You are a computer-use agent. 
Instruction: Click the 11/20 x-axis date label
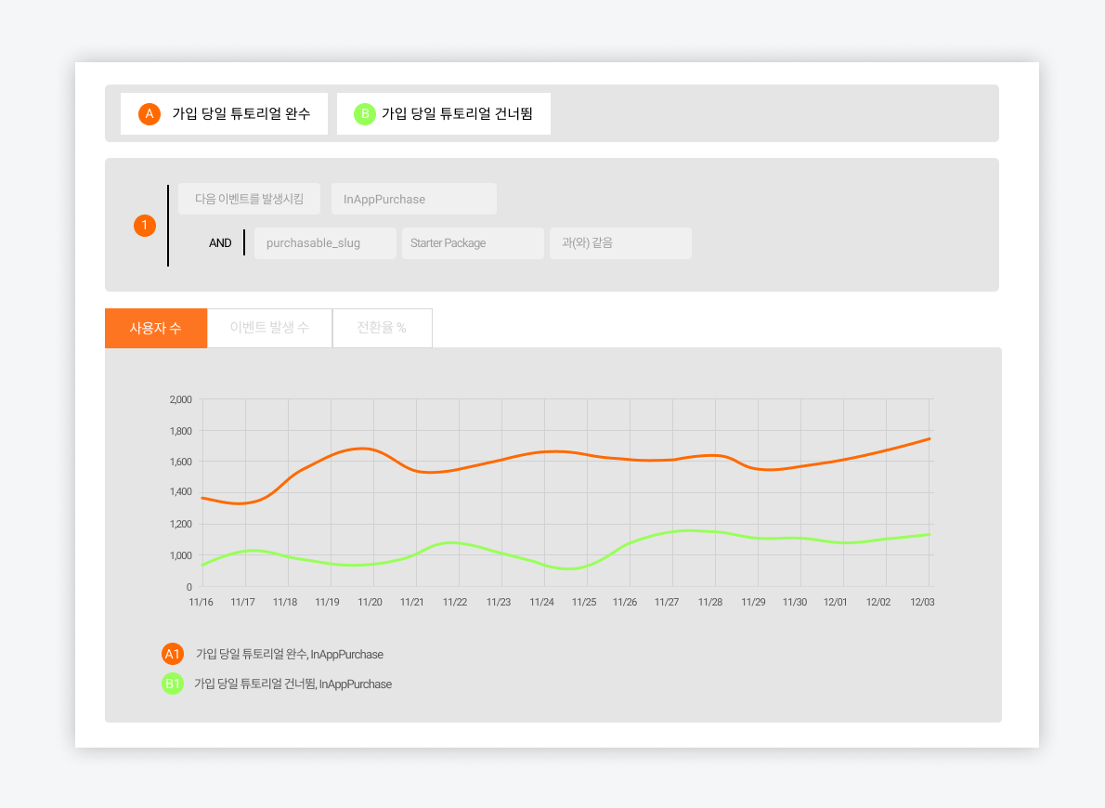tap(370, 602)
